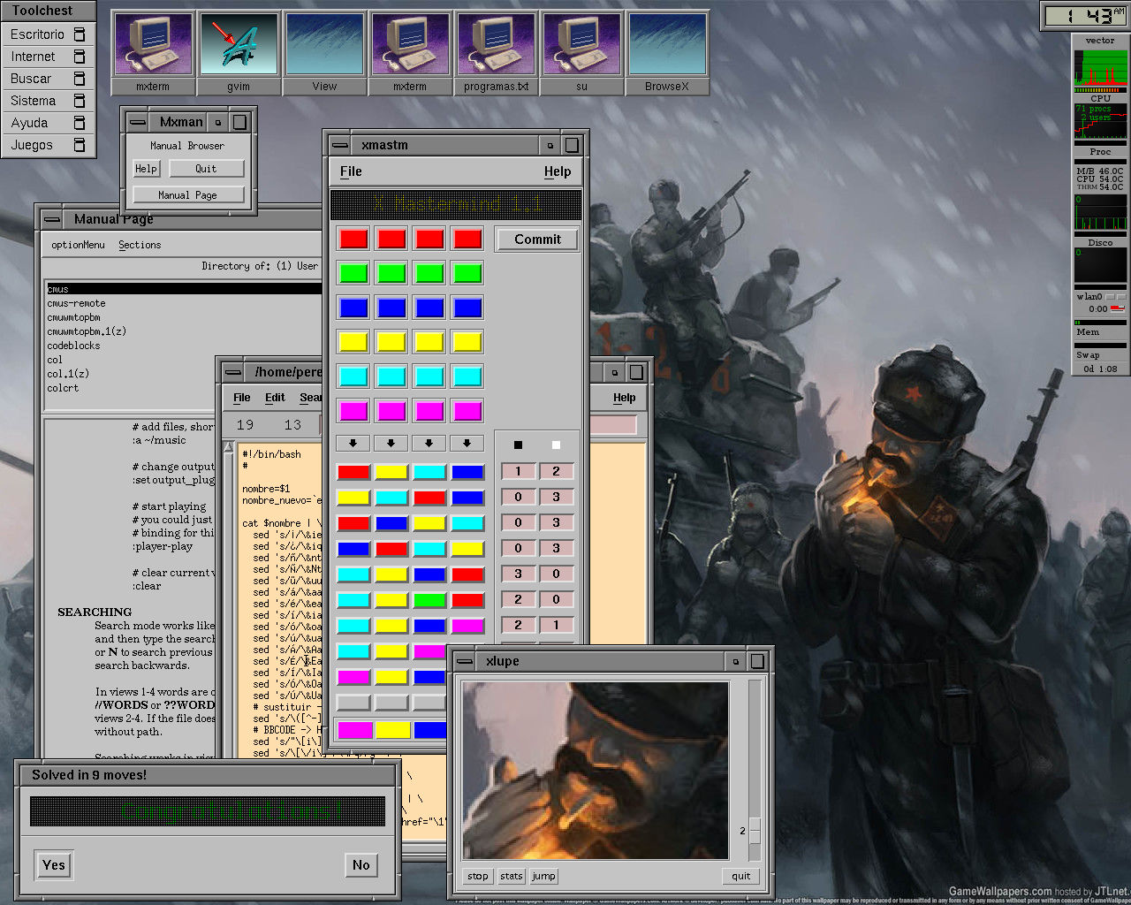Open the View desktop icon

click(324, 52)
